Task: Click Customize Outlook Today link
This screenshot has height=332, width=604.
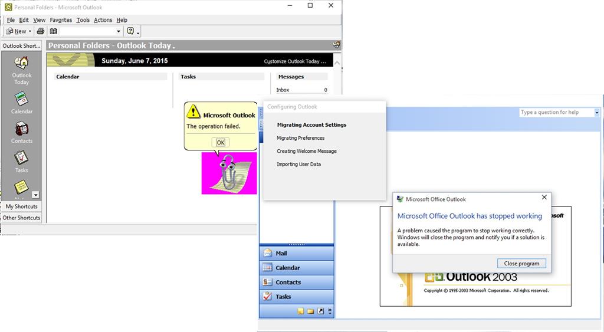Action: (x=295, y=61)
